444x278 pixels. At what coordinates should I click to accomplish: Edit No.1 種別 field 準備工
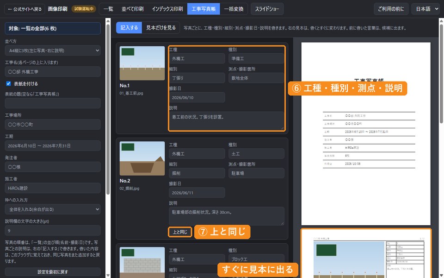point(256,59)
